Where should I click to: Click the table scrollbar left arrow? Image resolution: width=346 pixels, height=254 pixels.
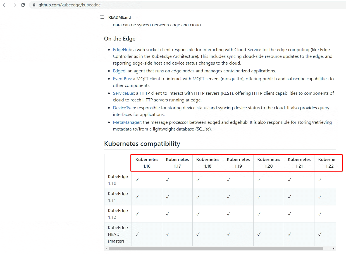pos(106,249)
